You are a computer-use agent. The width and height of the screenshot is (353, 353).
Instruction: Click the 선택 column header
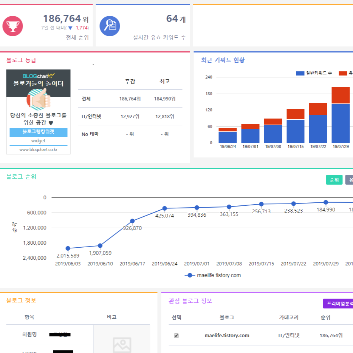point(176,318)
